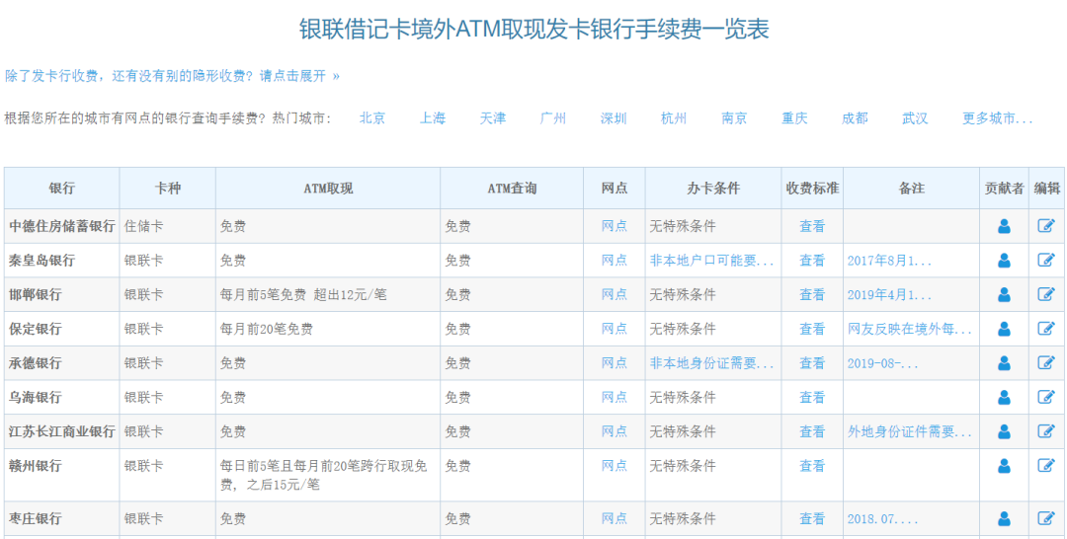Open contributor icon for 乌海银行 row
The width and height of the screenshot is (1067, 539).
(x=1004, y=397)
